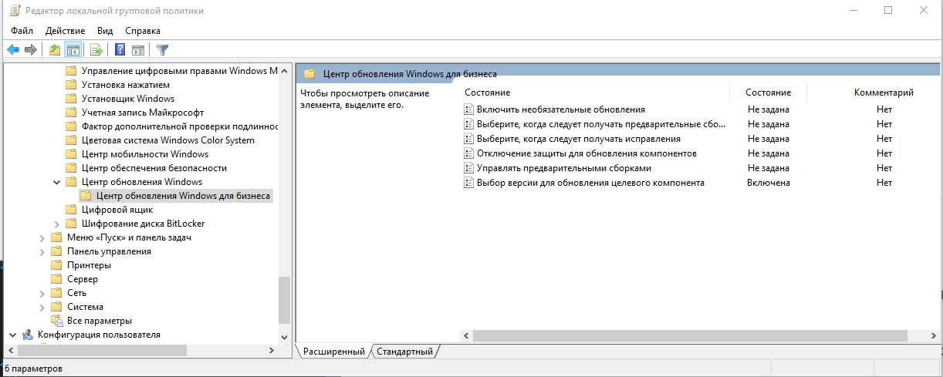Select Управление цифровыми правами Windows folder
The image size is (943, 377).
click(179, 71)
